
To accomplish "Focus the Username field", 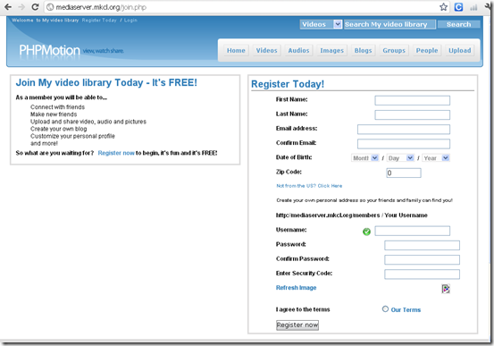I will pos(413,231).
